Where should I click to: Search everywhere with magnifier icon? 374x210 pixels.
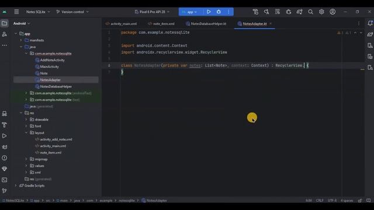(310, 12)
